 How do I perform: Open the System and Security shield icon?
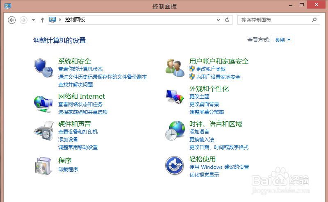pyautogui.click(x=43, y=68)
